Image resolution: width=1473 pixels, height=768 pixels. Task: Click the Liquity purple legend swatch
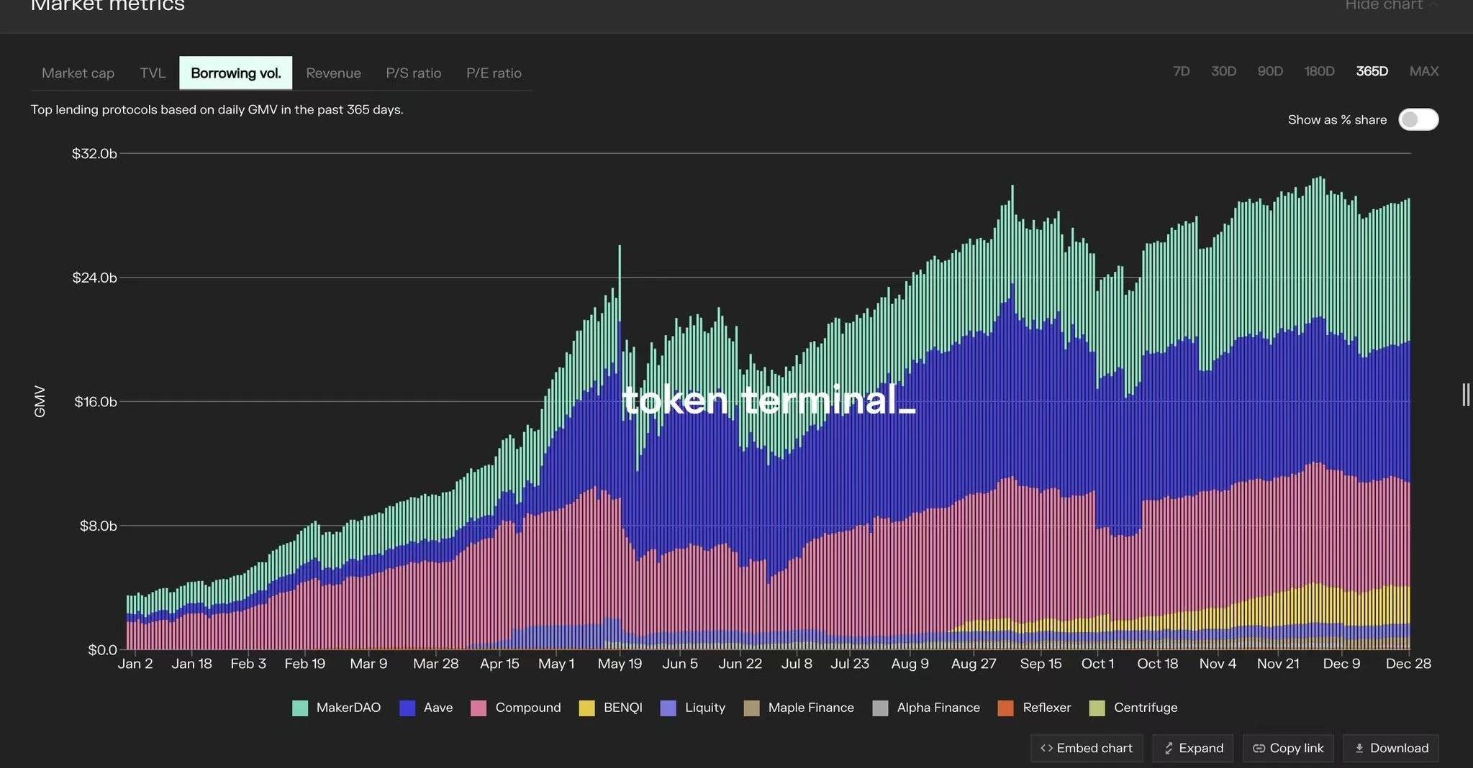(668, 708)
